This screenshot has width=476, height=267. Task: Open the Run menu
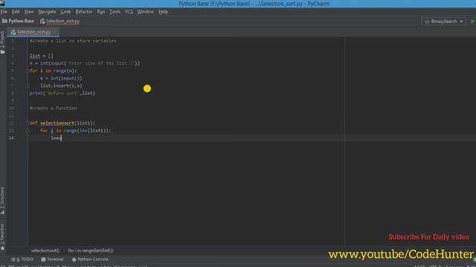tap(101, 12)
